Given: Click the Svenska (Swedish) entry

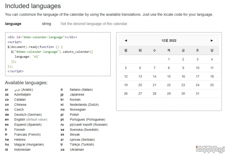Looking at the screenshot, I should pyautogui.click(x=84, y=130).
